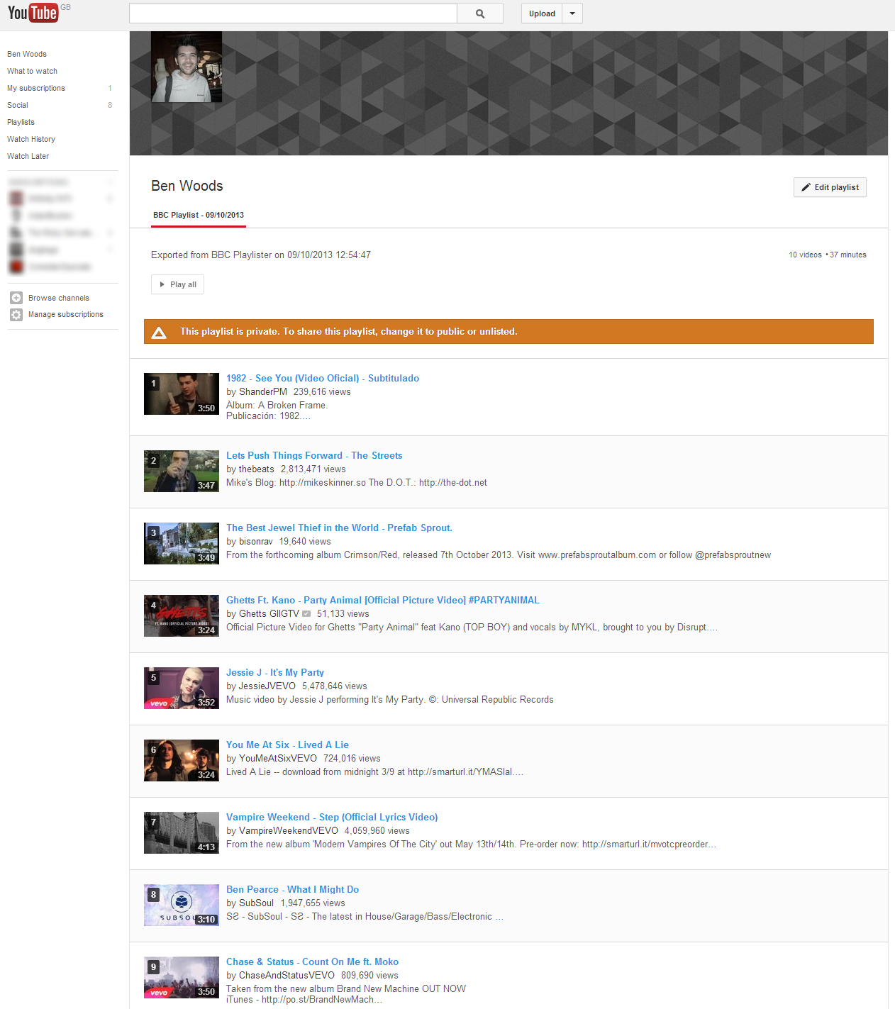The height and width of the screenshot is (1009, 895).
Task: Click '10 videos' count text
Action: [x=805, y=255]
